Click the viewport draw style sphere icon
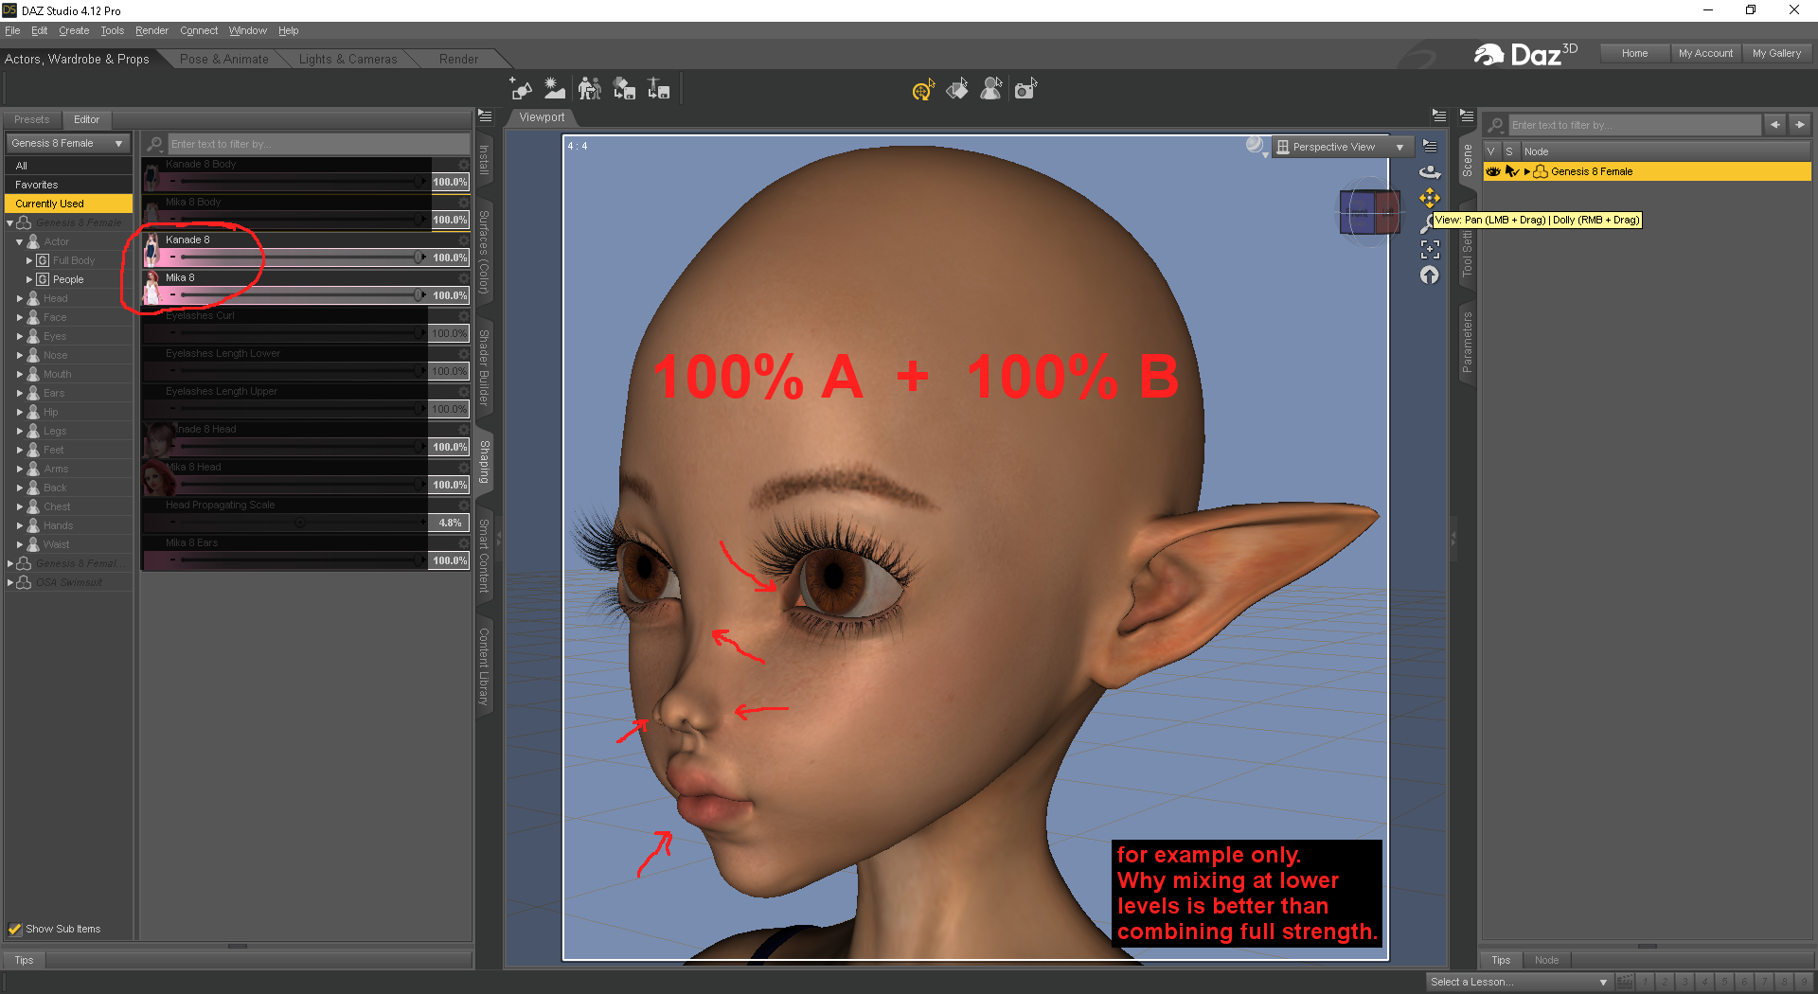Viewport: 1818px width, 994px height. pyautogui.click(x=1257, y=146)
